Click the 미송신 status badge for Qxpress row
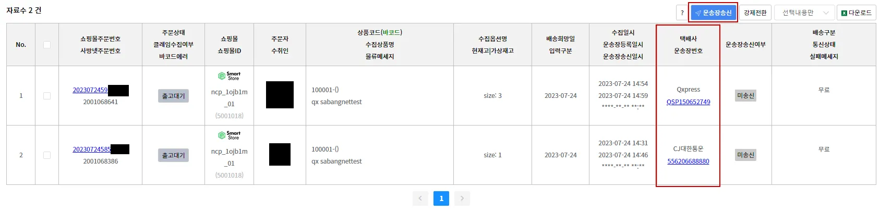The height and width of the screenshot is (212, 880). [x=745, y=96]
